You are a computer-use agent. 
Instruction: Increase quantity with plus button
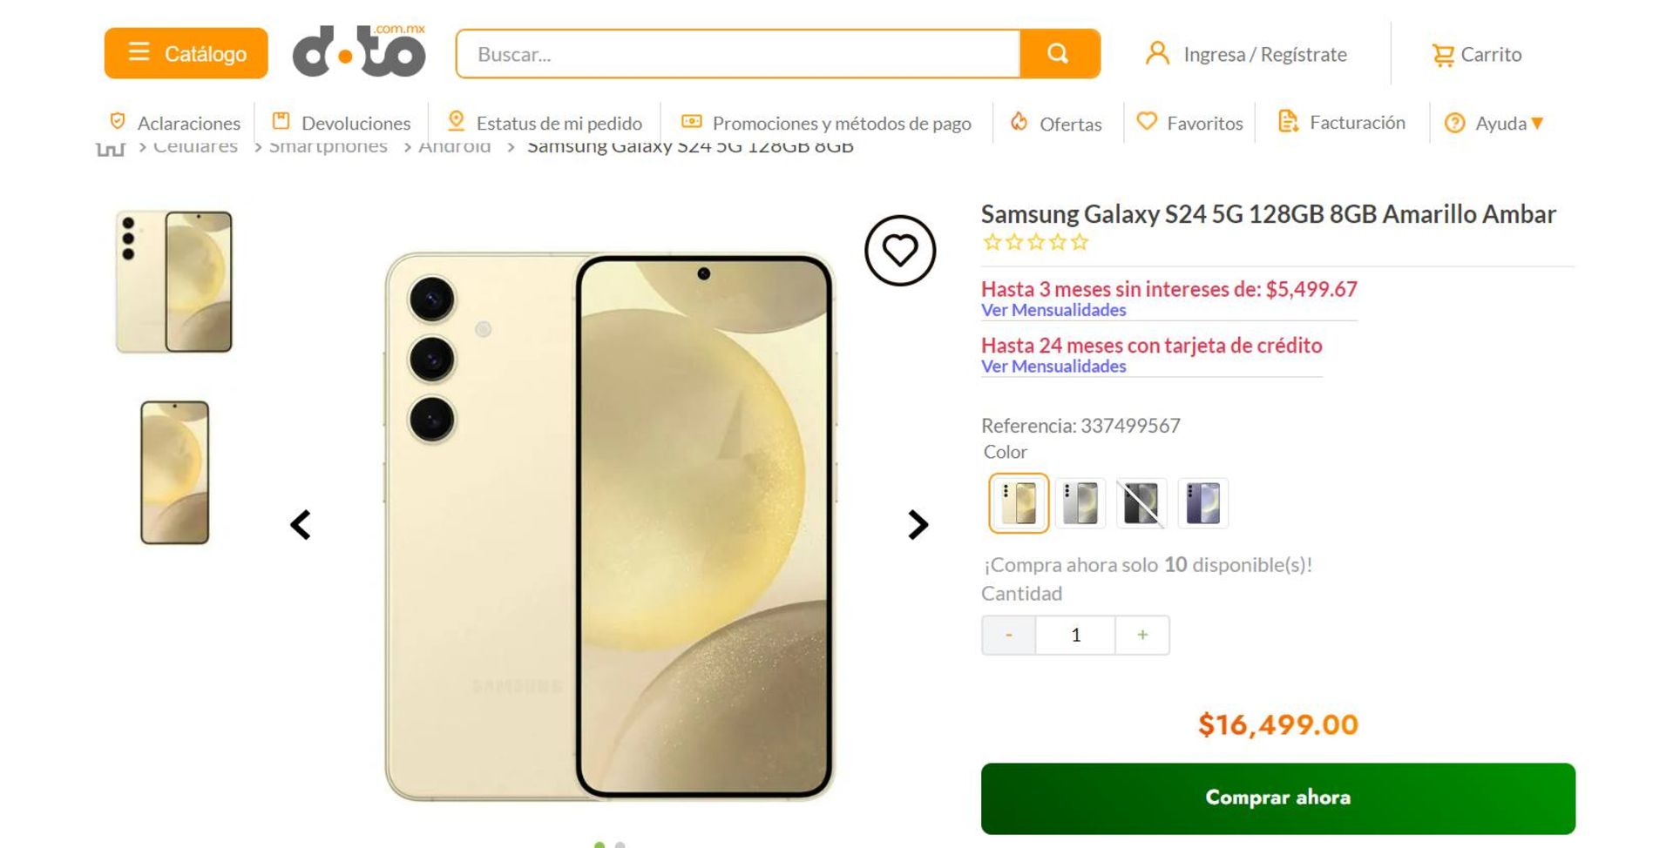(x=1142, y=636)
